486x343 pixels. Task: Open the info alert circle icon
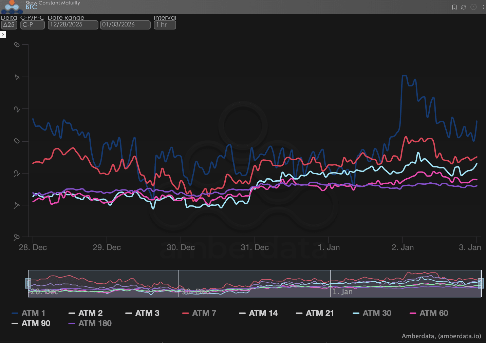473,7
